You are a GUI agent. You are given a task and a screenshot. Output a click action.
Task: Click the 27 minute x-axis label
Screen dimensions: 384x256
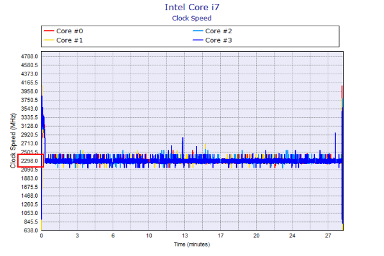pyautogui.click(x=328, y=236)
